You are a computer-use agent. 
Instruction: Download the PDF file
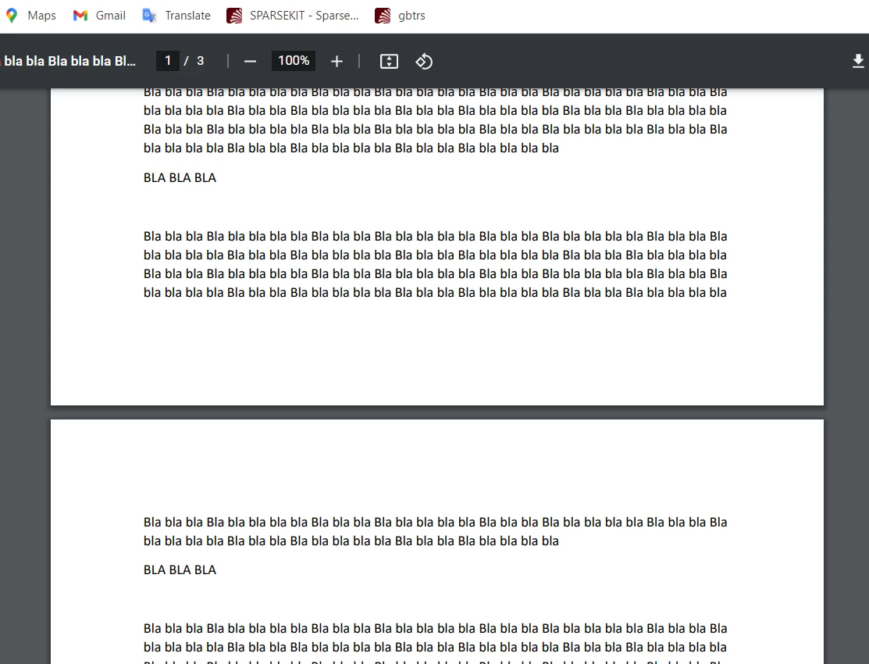[858, 61]
